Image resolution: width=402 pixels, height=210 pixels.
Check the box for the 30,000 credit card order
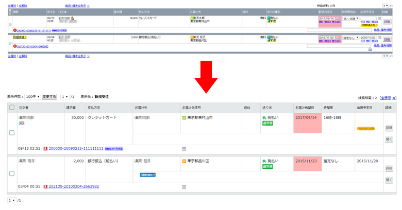click(x=11, y=133)
